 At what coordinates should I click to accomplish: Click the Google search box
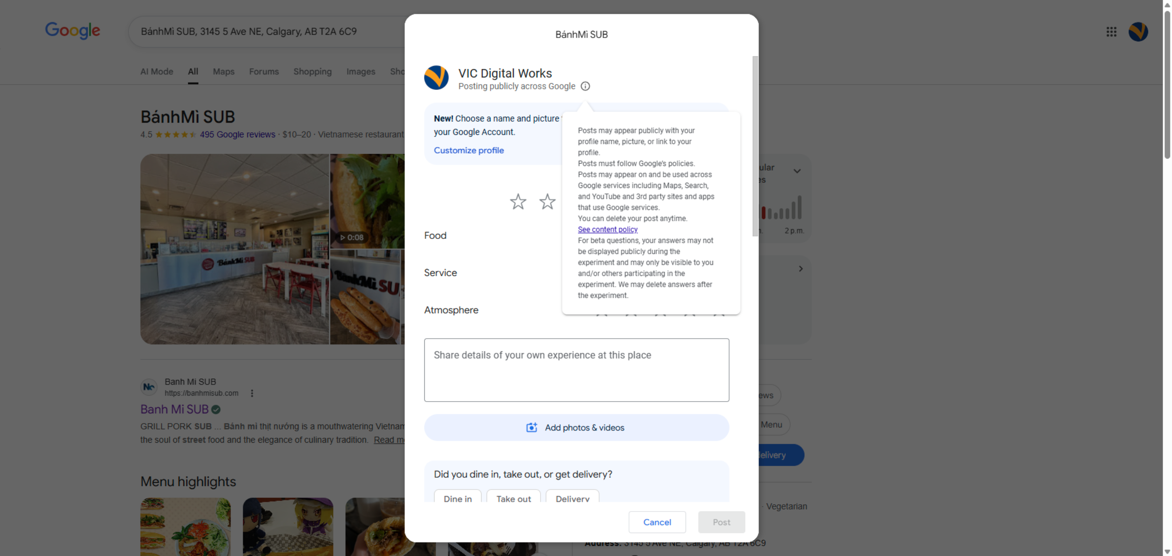coord(267,32)
